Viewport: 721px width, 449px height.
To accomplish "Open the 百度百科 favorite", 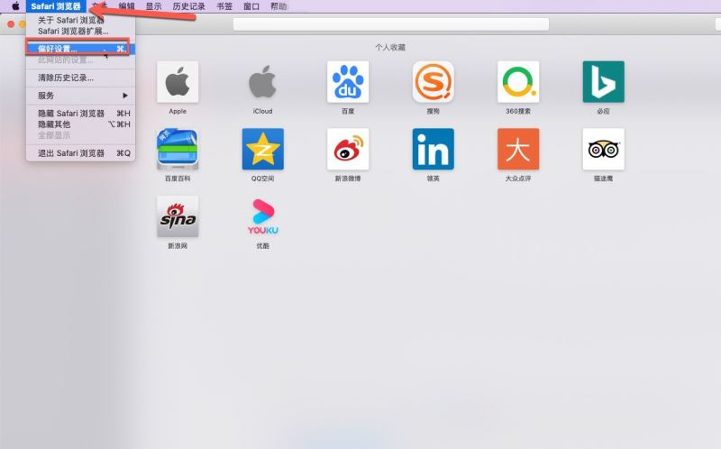I will tap(178, 149).
